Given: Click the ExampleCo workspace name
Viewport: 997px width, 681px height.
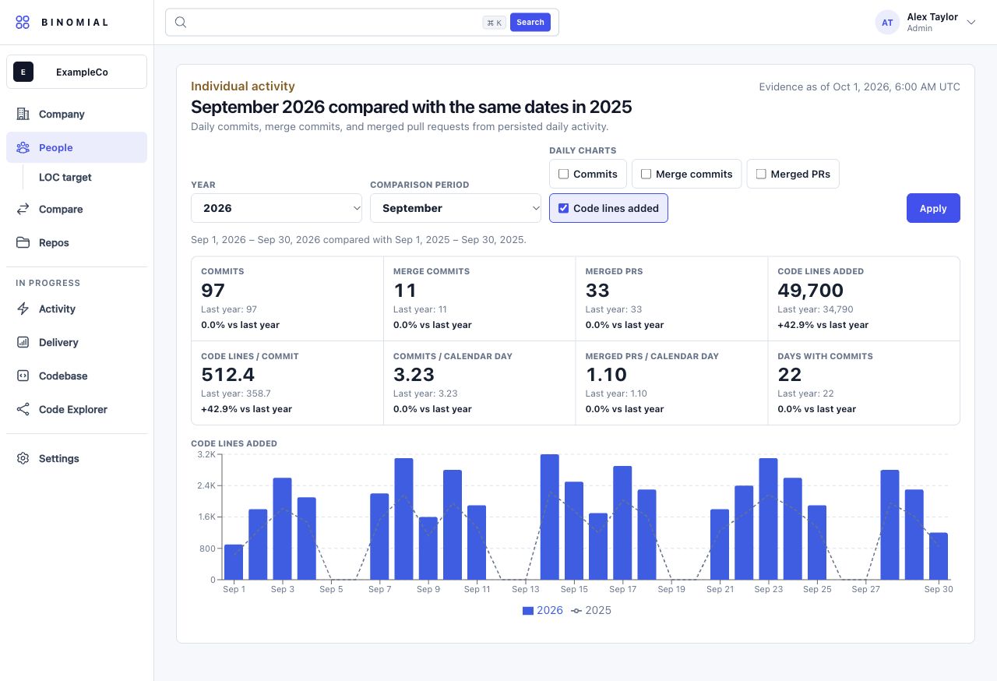Looking at the screenshot, I should [x=82, y=72].
